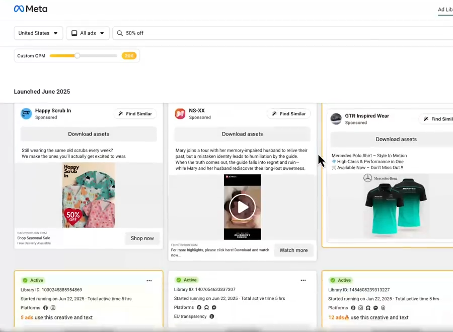Find Similar ads for Happy Scrub In
This screenshot has height=332, width=453.
(x=135, y=114)
